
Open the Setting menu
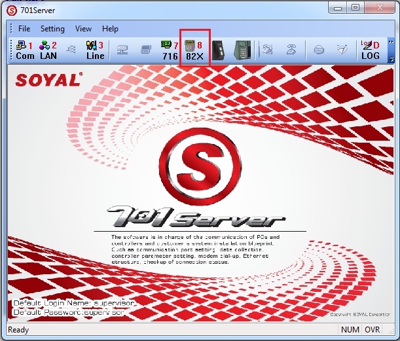(x=52, y=29)
